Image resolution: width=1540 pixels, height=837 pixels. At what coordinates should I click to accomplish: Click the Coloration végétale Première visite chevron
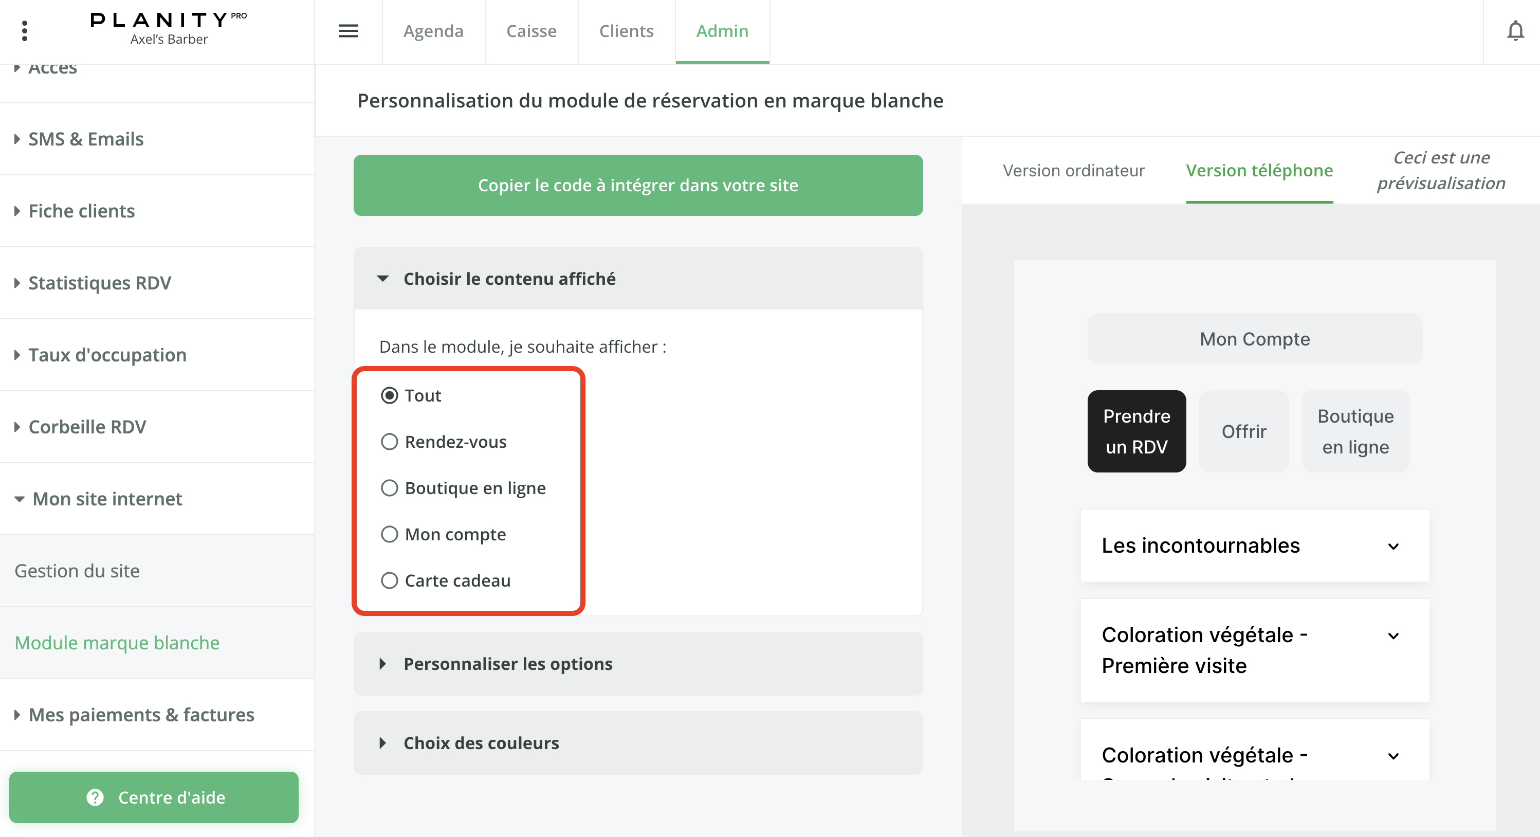1393,635
